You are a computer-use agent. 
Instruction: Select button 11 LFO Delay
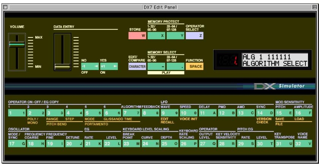pos(208,113)
